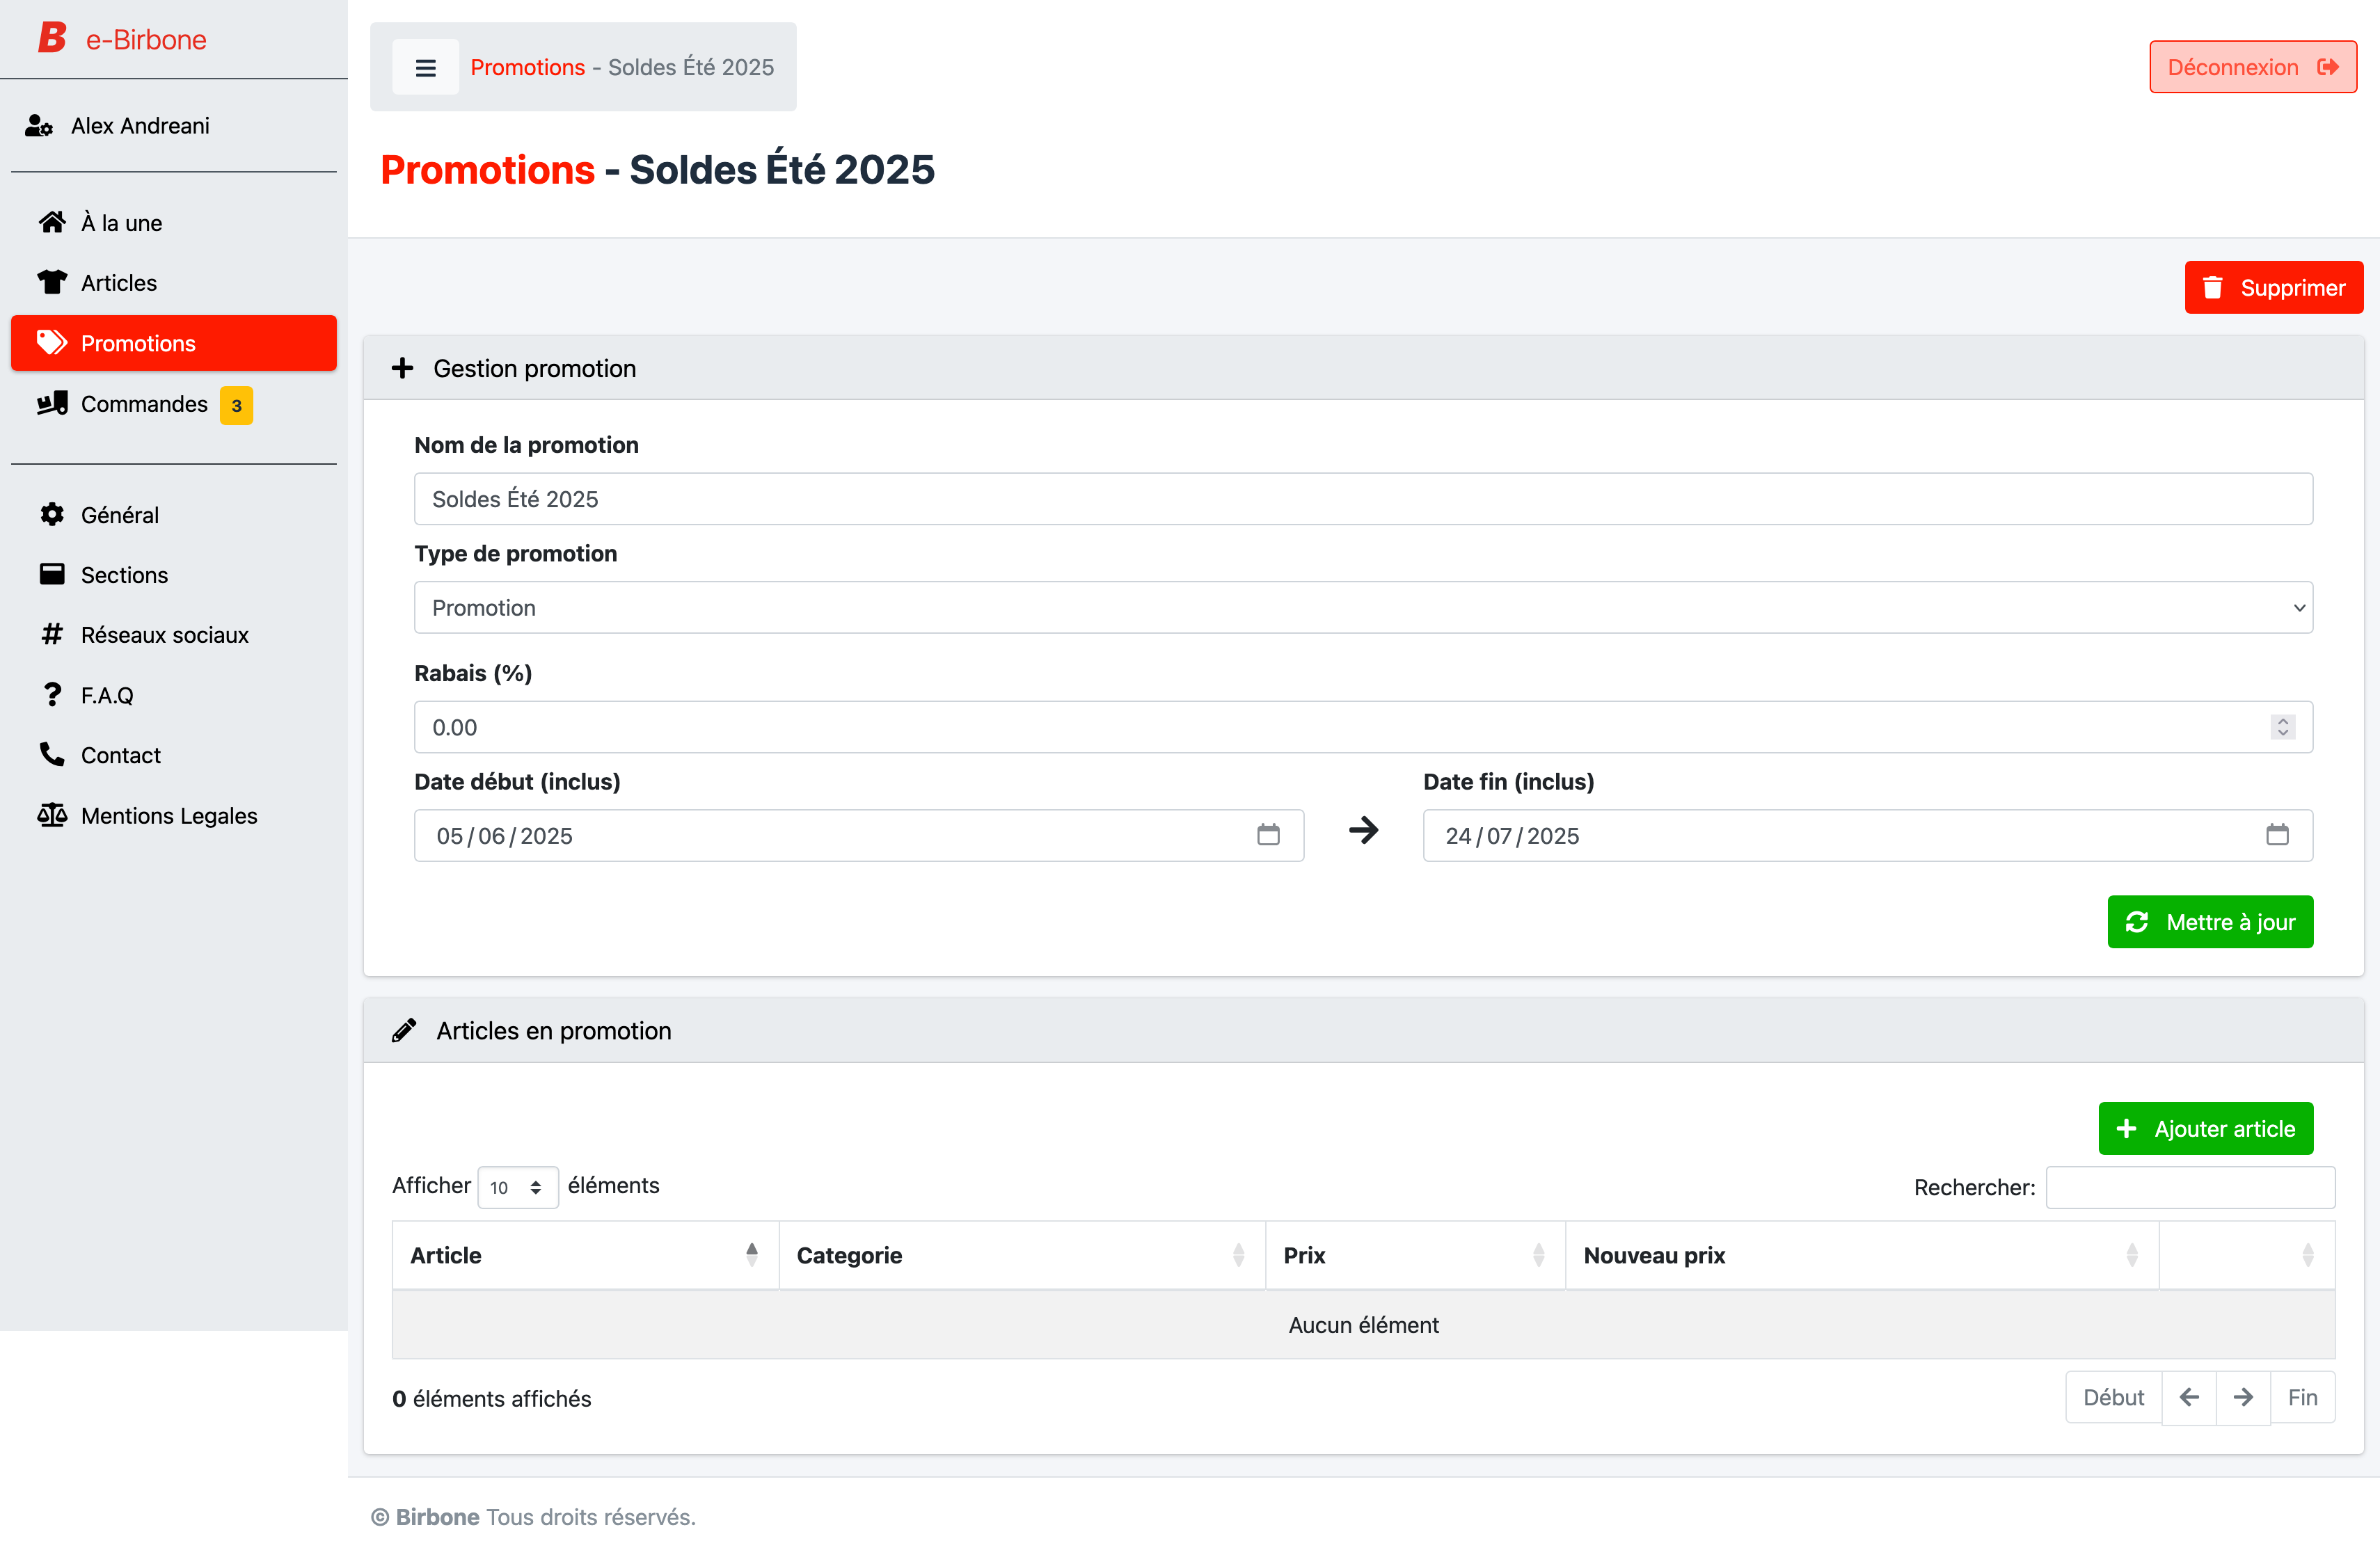Open Commandes orders page
The height and width of the screenshot is (1557, 2380).
click(x=173, y=404)
